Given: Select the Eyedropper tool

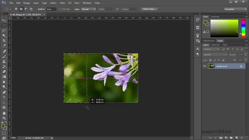Looking at the screenshot, I should point(4,46).
